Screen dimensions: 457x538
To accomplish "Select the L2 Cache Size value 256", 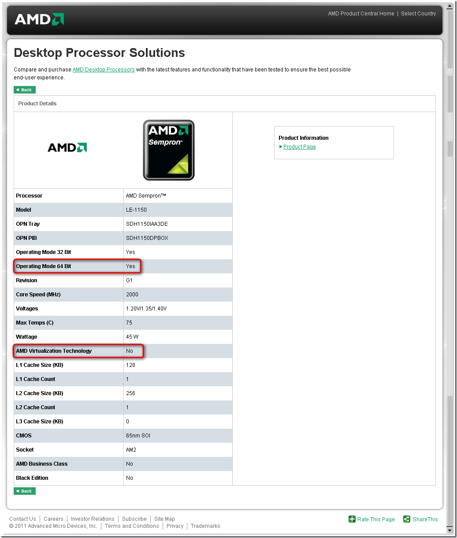I will click(130, 393).
